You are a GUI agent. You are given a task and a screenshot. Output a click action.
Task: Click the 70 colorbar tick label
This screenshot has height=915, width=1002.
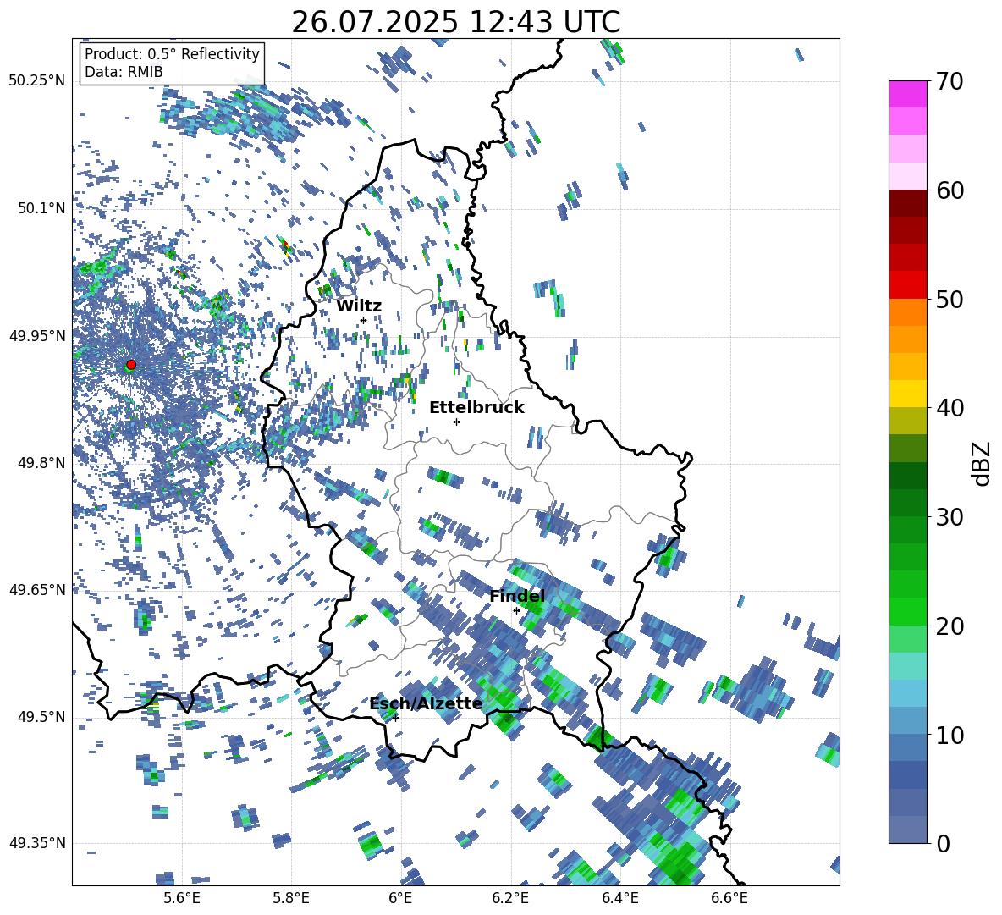coord(950,81)
